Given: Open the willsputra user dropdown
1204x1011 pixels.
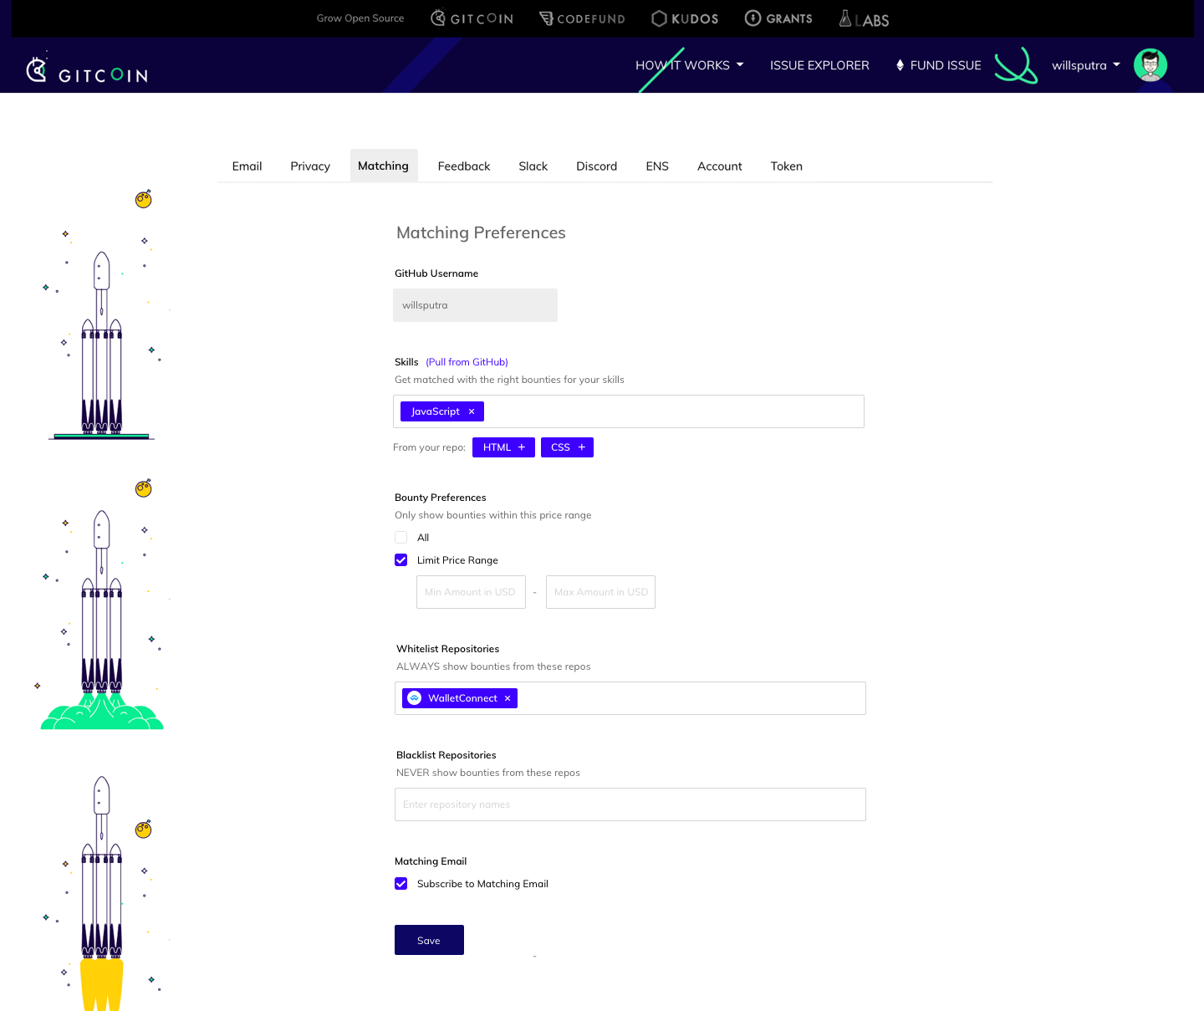Looking at the screenshot, I should 1085,65.
